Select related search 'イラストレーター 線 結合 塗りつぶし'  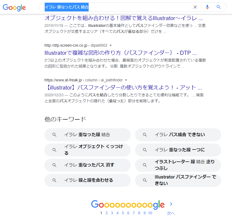click(178, 165)
